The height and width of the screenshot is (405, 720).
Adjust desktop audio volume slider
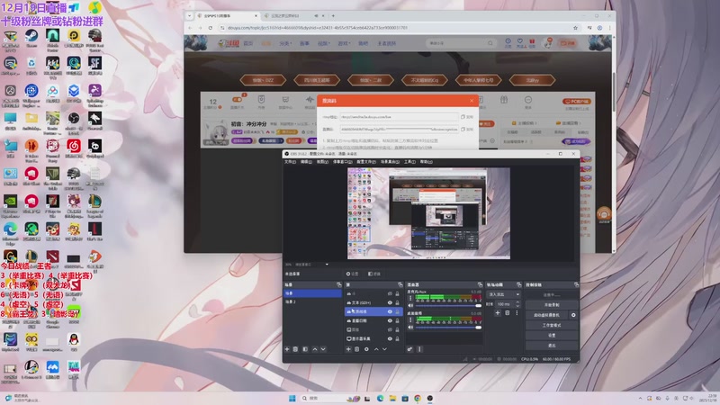coord(448,328)
